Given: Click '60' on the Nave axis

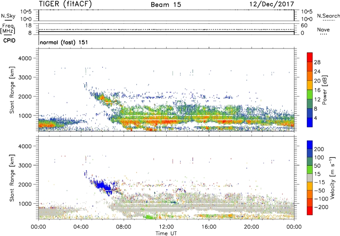Looking at the screenshot, I should 304,26.
